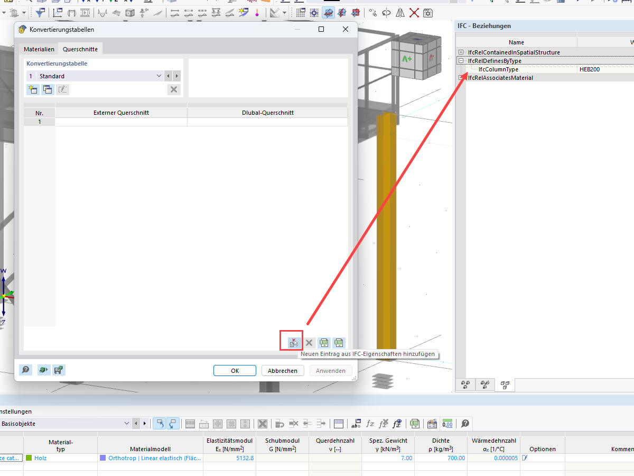Click the decimal places 0,00 icon

coord(447,424)
